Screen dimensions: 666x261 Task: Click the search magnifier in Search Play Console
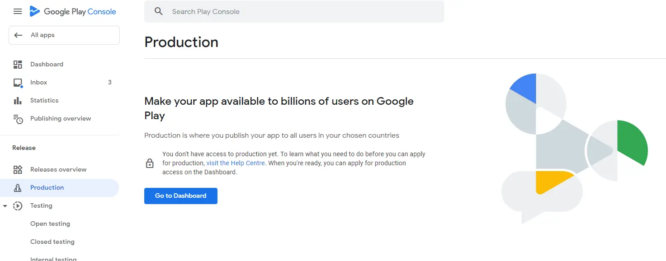pos(158,11)
